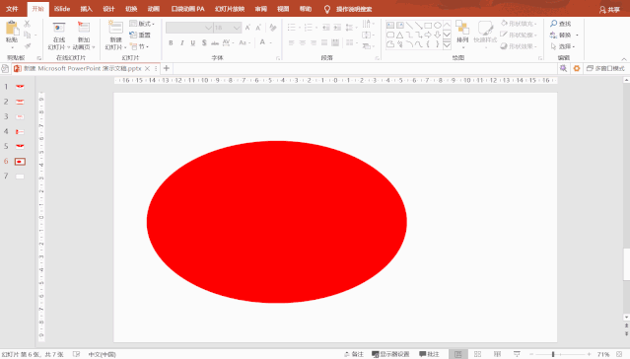Click the Clear Formatting eraser icon
Screen dimensions: 630x359
click(x=273, y=28)
